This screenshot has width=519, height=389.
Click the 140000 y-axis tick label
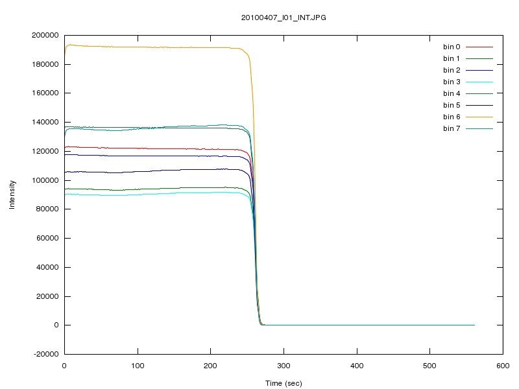click(x=45, y=122)
